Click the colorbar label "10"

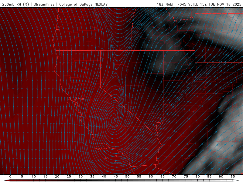34,177
